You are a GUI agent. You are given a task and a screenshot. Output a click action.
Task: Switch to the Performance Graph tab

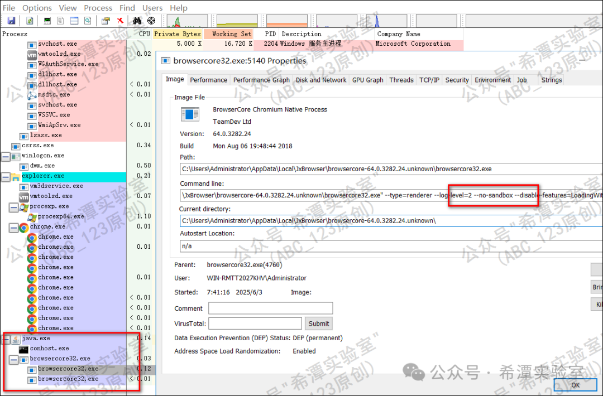pos(261,80)
